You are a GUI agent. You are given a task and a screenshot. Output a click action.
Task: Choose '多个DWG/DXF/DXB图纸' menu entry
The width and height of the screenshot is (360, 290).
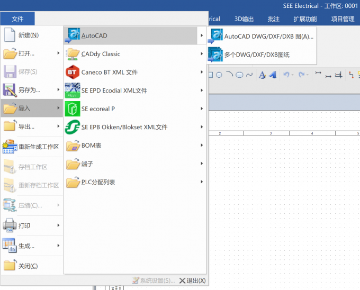(262, 55)
